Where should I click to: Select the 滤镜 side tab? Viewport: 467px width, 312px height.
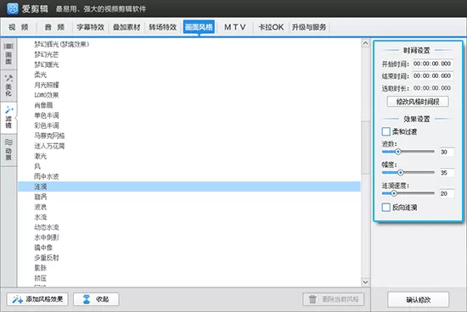coord(8,118)
